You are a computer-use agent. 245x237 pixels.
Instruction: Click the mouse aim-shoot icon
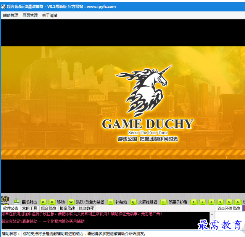tap(17, 202)
